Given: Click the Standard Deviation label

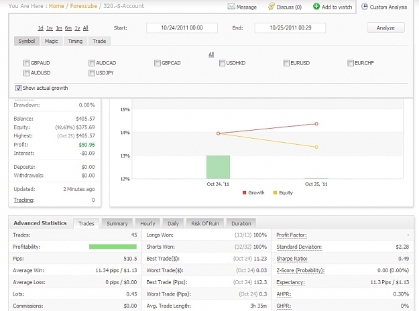Looking at the screenshot, I should [299, 247].
